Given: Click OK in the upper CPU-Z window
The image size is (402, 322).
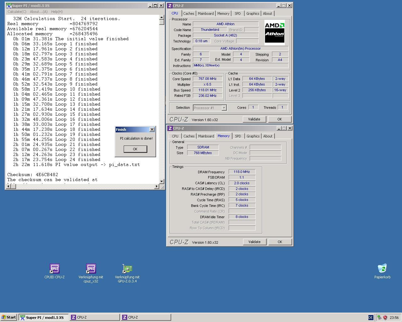Looking at the screenshot, I should [x=280, y=119].
